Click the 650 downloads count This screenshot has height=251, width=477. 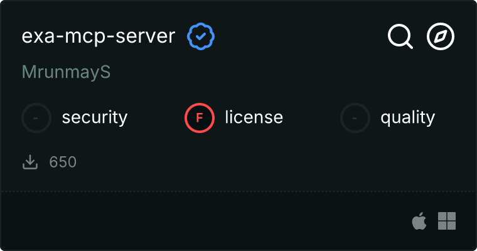pos(63,163)
